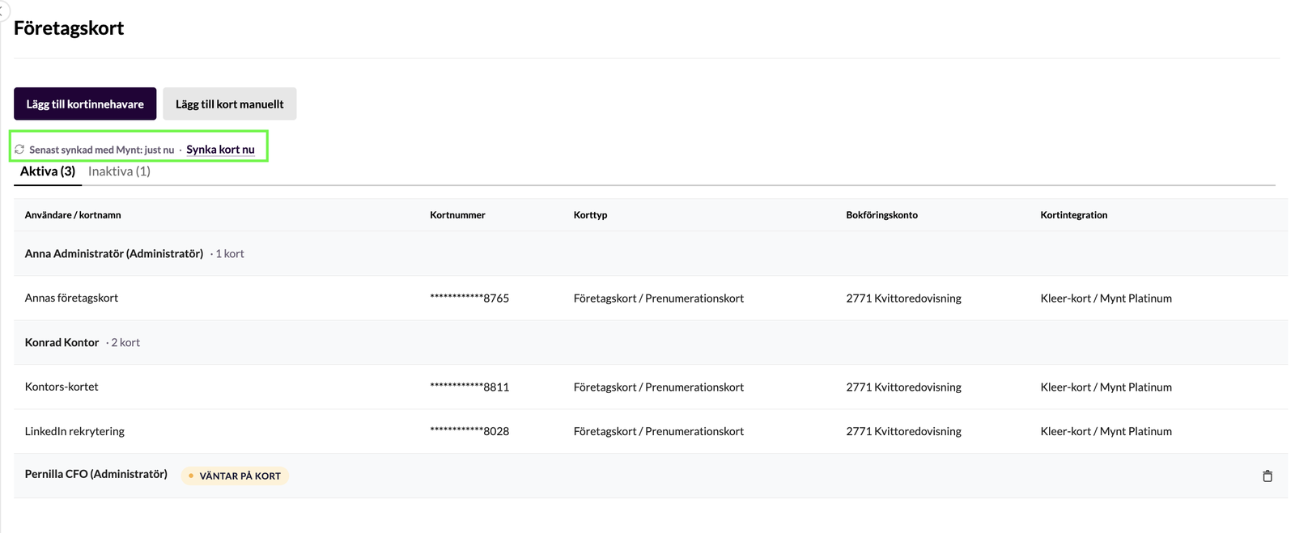Click Kontors-kortet's Kleer-kort / Mynt Platinum integration
Viewport: 1295px width, 533px height.
pyautogui.click(x=1106, y=387)
